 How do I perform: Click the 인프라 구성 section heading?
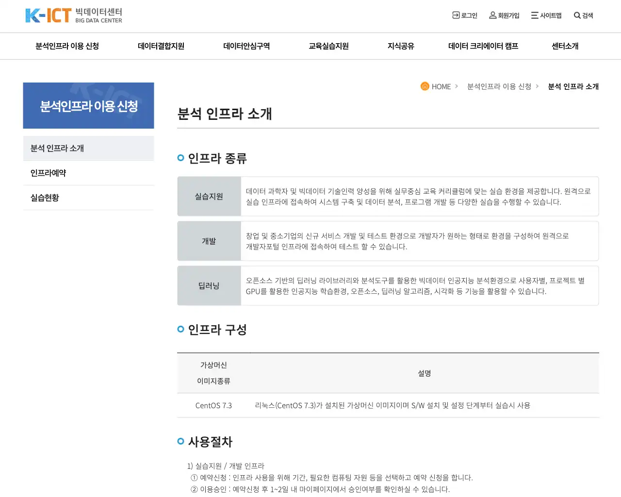tap(217, 330)
